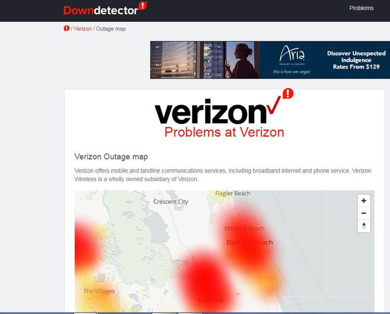Open the Problems menu item
This screenshot has height=314, width=390.
pos(361,8)
